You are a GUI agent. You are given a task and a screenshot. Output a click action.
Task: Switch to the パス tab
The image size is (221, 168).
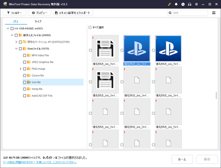[16, 22]
